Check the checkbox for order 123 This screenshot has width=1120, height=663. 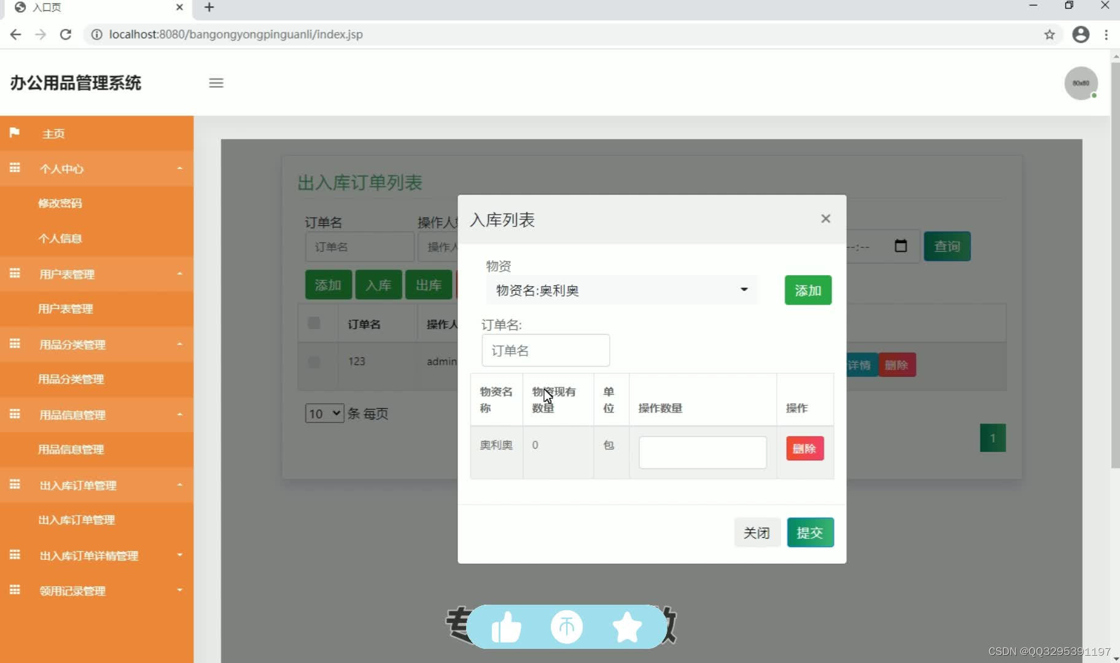(314, 362)
